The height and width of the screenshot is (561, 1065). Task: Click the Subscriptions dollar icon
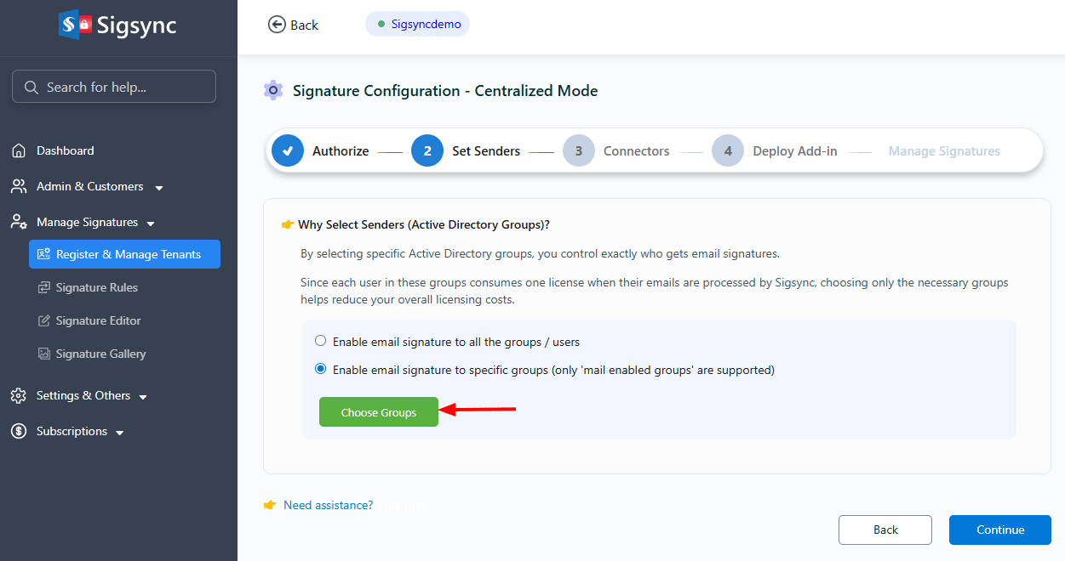tap(19, 431)
